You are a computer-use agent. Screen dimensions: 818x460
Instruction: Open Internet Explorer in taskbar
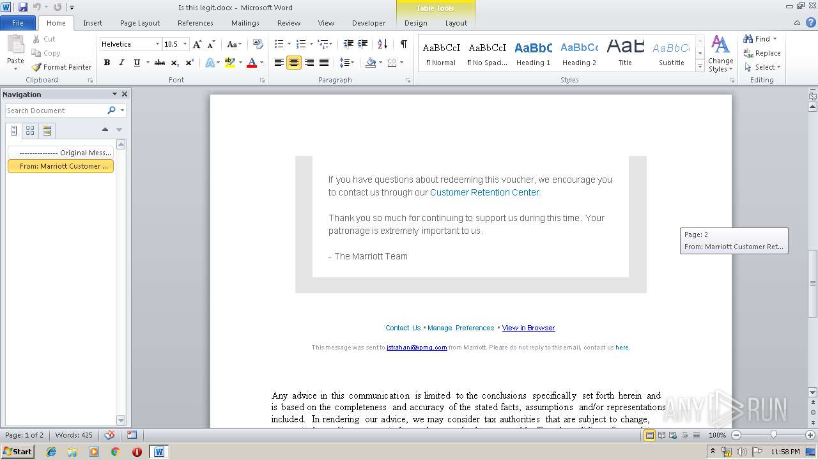(51, 452)
